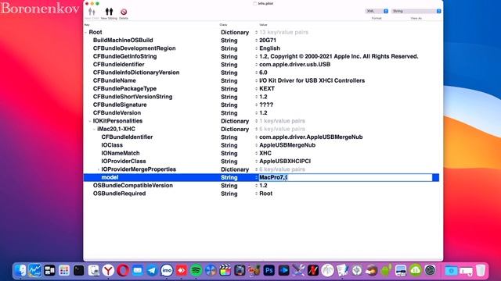Click the model value text field
The width and height of the screenshot is (501, 281).
345,177
